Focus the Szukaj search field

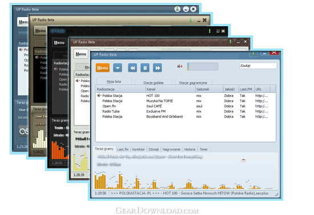coord(258,66)
